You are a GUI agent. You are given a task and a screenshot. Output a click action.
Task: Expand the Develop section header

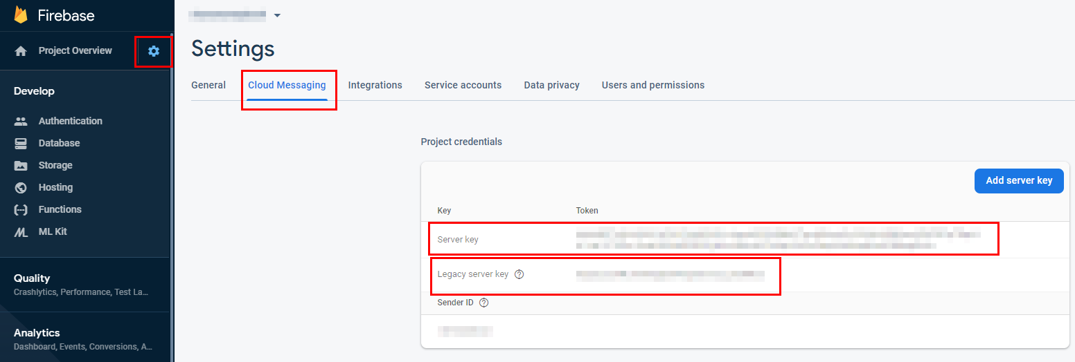coord(34,91)
